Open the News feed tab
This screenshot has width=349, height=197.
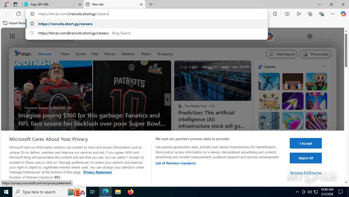65,54
